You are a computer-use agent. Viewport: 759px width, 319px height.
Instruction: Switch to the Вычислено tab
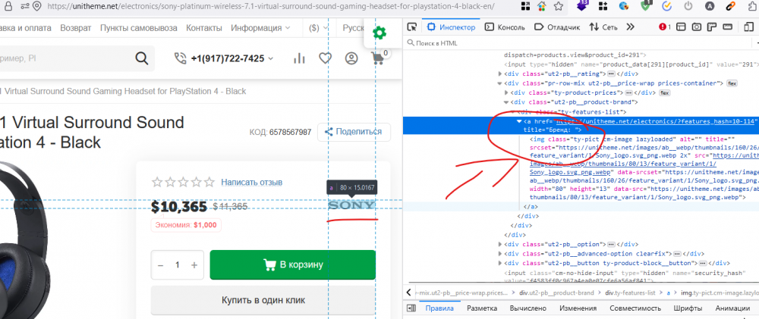[525, 308]
